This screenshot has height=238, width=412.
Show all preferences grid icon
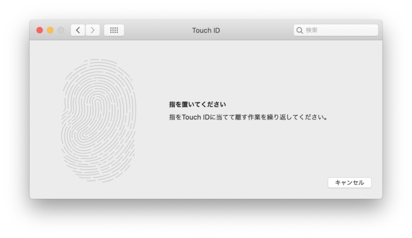(x=114, y=30)
